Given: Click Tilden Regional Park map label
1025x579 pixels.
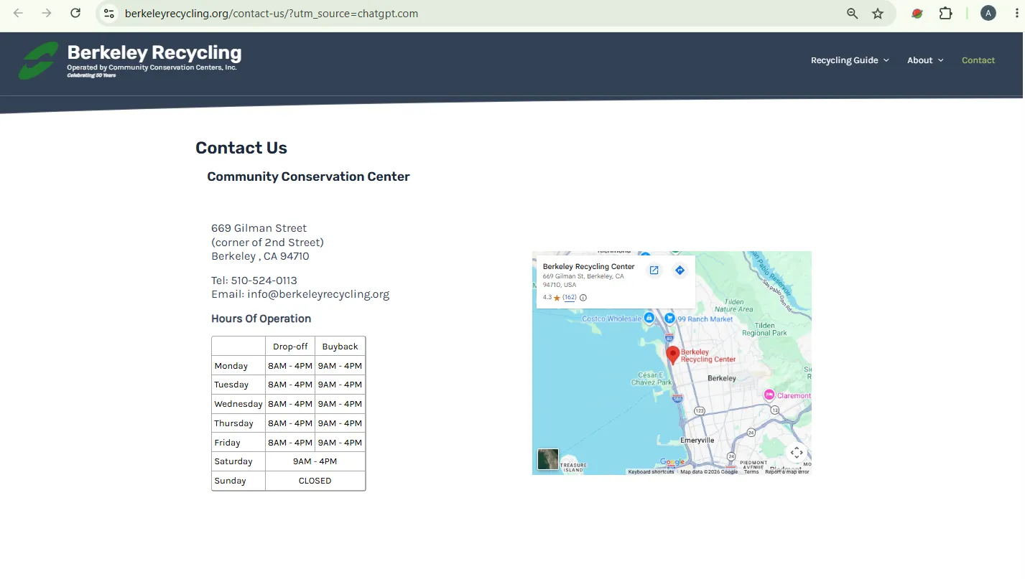Looking at the screenshot, I should tap(764, 329).
